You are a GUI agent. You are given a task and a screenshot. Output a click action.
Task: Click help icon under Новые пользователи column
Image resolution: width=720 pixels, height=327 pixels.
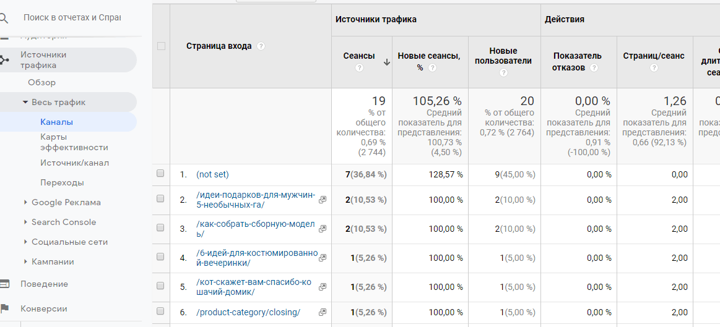(x=503, y=73)
